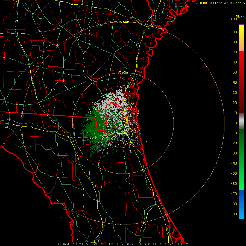Click the green segment of the color bar
Viewport: 246px width, 246px height.
(x=241, y=160)
